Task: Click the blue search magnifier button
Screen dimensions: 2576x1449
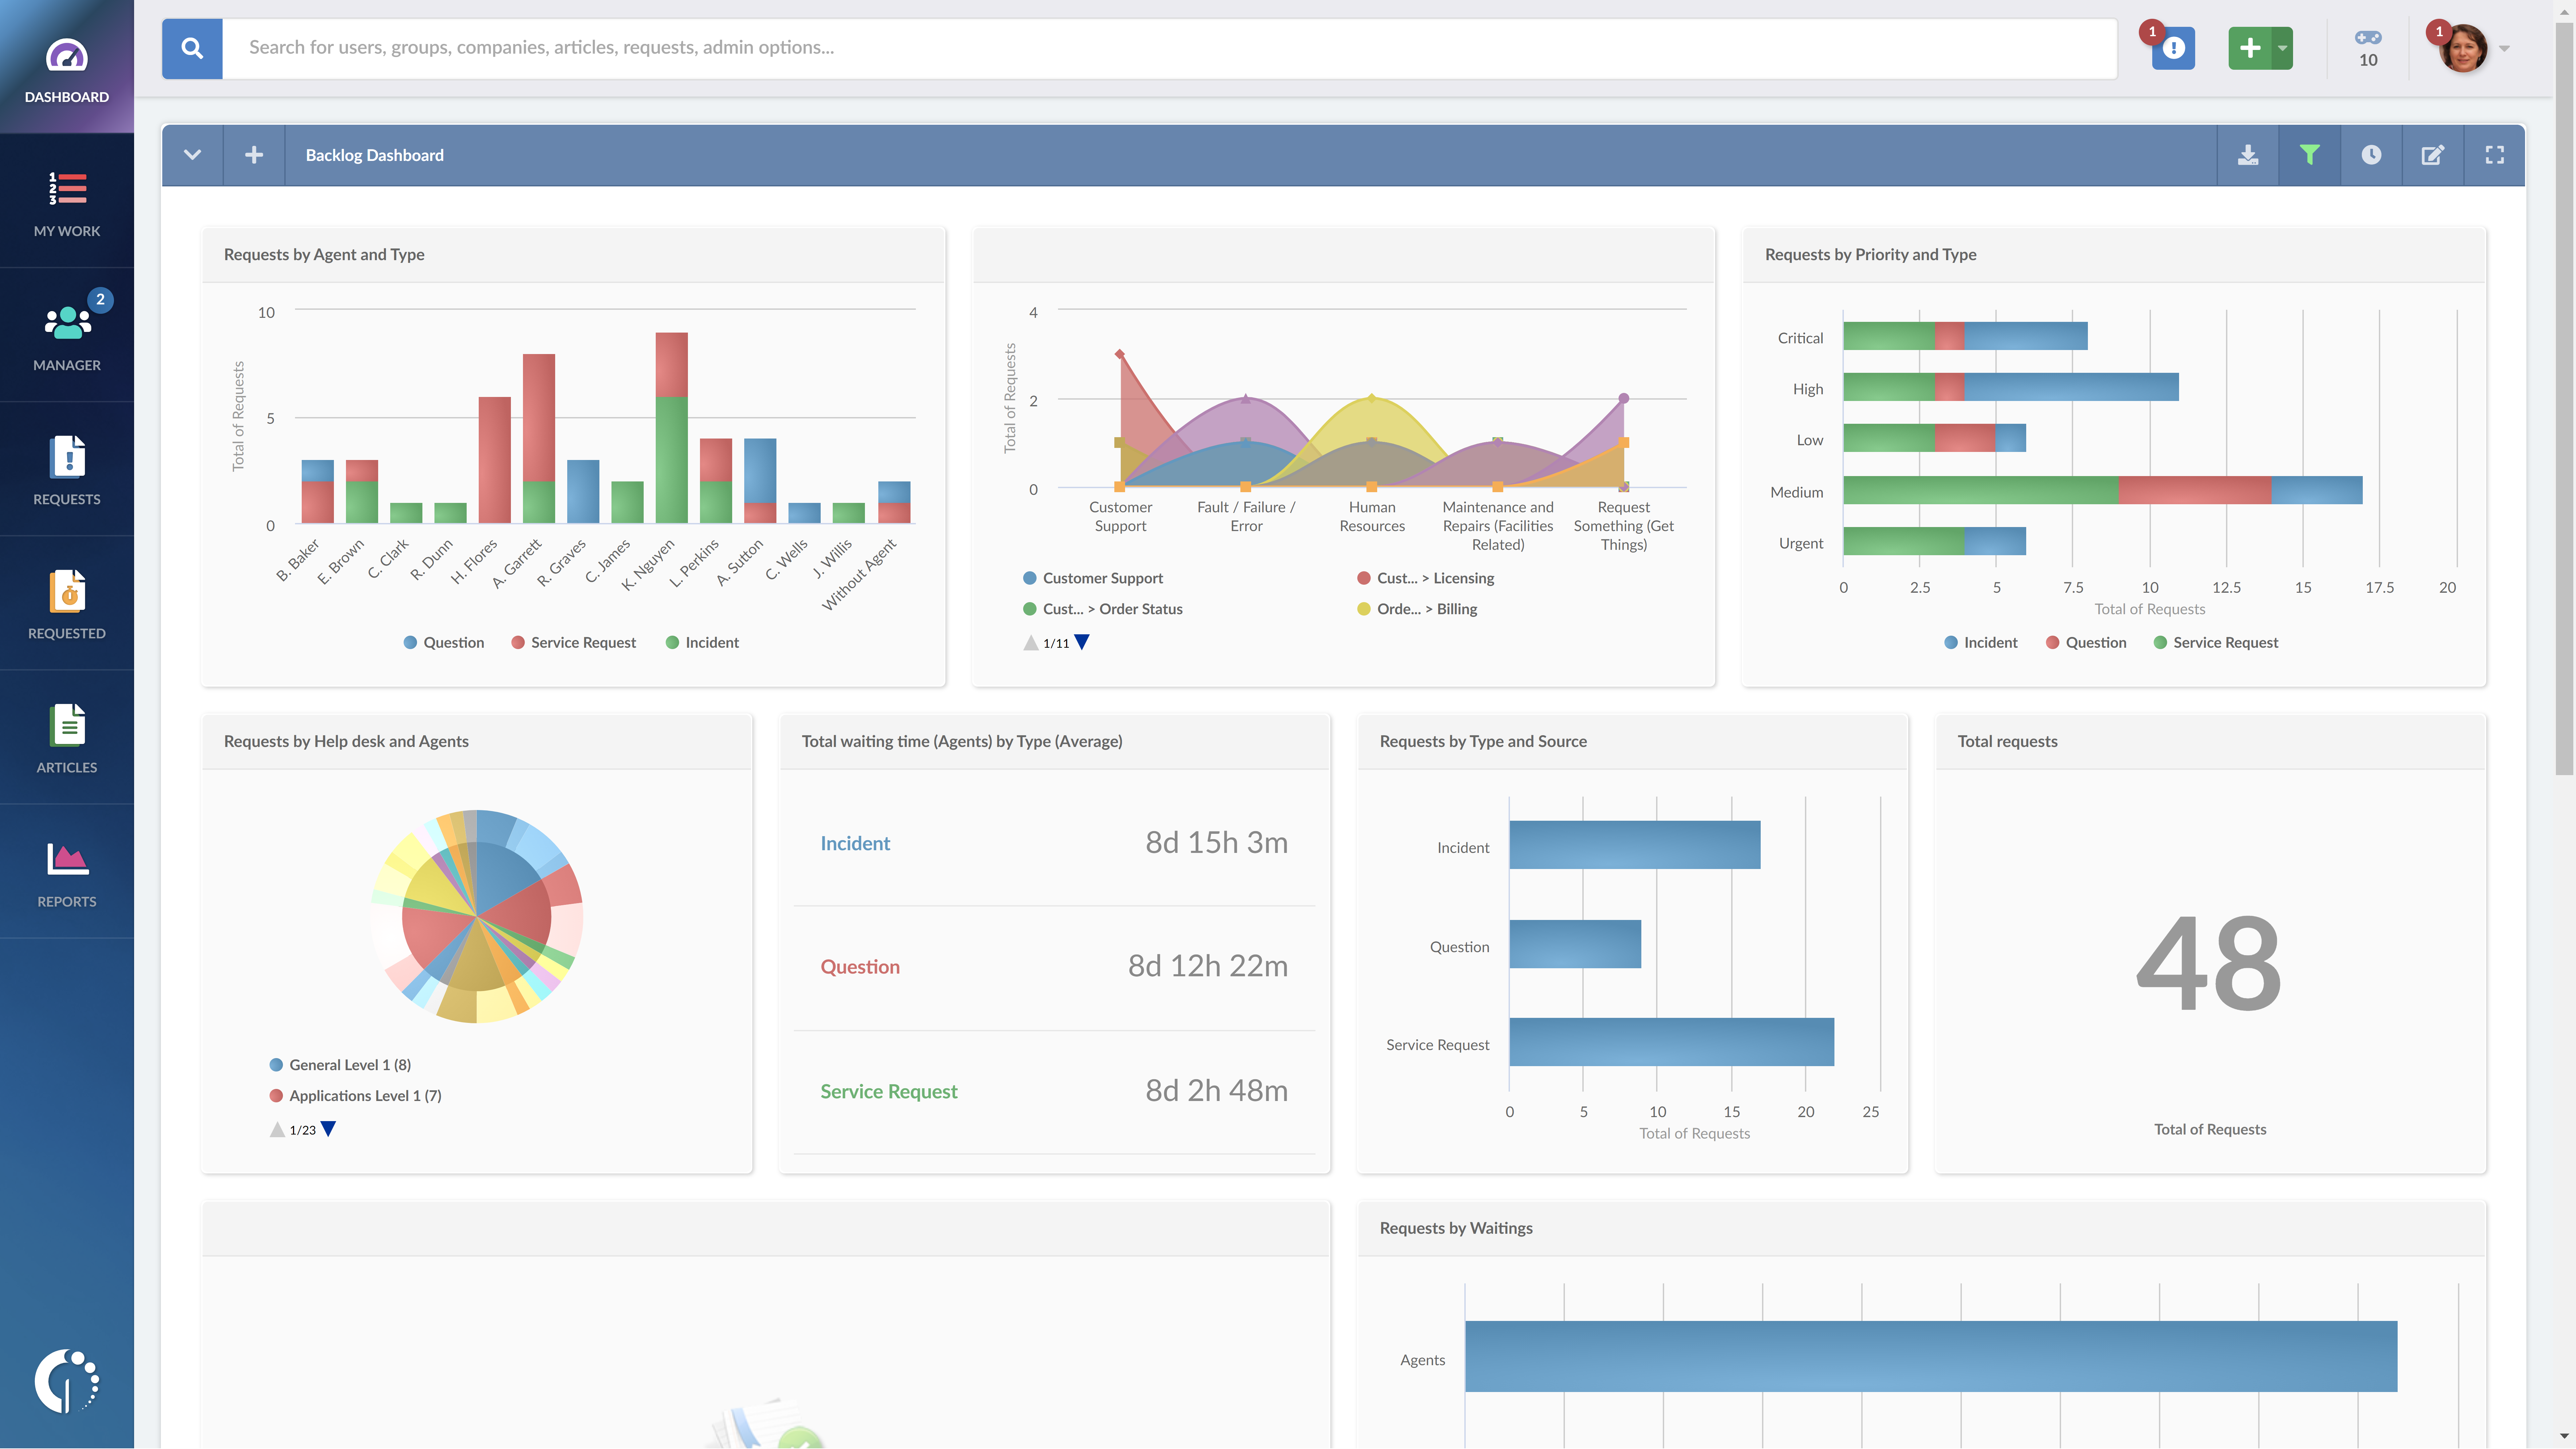Action: pyautogui.click(x=192, y=48)
